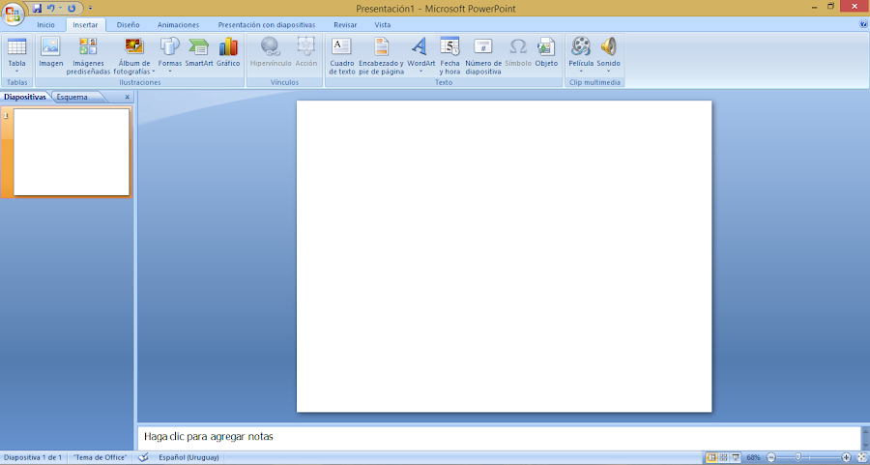The image size is (870, 465).
Task: Redo or repeat the last action
Action: [72, 9]
